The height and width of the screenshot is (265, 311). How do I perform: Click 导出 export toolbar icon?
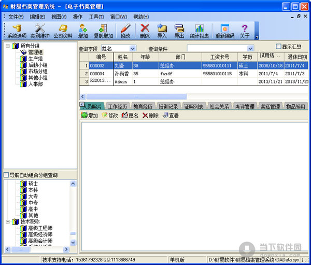tap(179, 31)
